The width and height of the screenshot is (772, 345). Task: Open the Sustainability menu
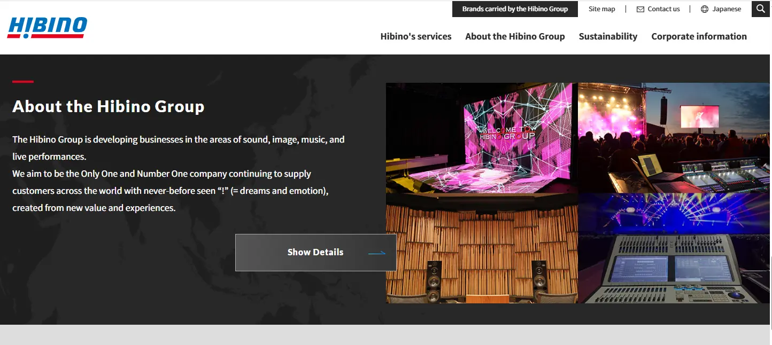coord(608,36)
